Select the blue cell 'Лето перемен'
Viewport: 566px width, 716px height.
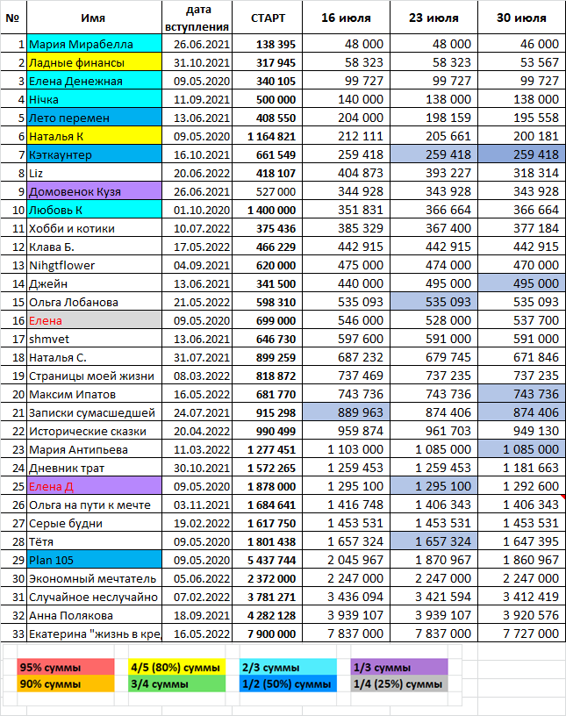coord(94,118)
